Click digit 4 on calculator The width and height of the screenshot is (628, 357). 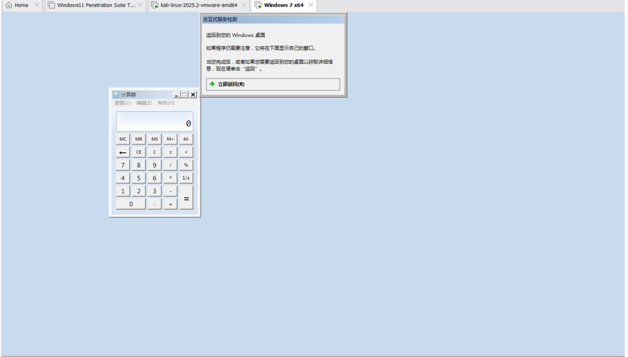(x=123, y=178)
